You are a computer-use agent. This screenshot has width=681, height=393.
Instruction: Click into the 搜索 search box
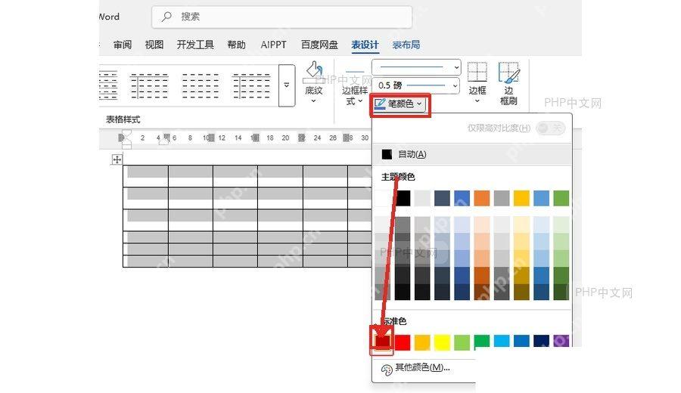point(282,17)
